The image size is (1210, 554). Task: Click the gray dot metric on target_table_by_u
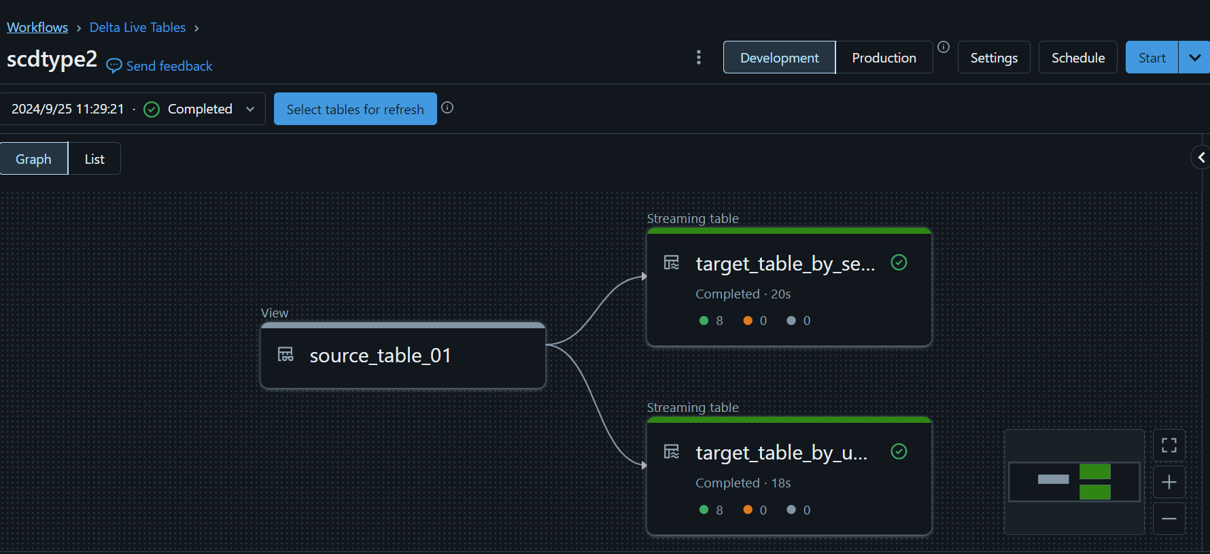[x=791, y=509]
